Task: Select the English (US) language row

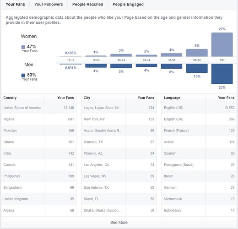Action: [199, 108]
